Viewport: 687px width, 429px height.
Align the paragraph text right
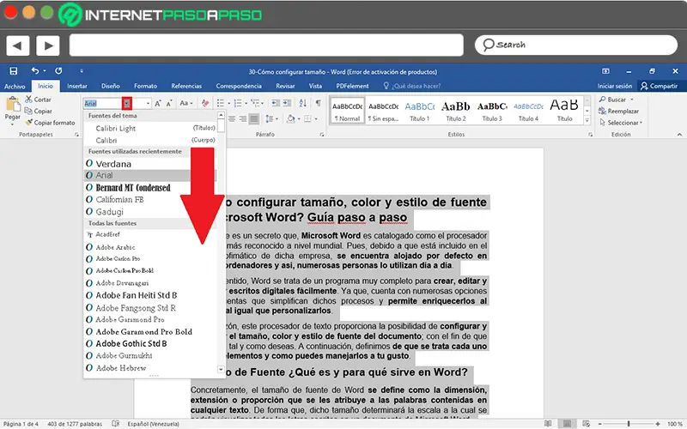(243, 118)
